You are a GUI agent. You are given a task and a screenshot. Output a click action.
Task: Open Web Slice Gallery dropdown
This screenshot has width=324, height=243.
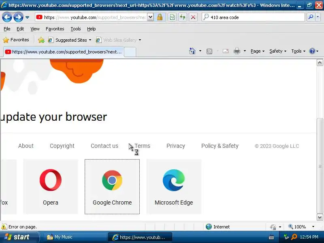[118, 40]
